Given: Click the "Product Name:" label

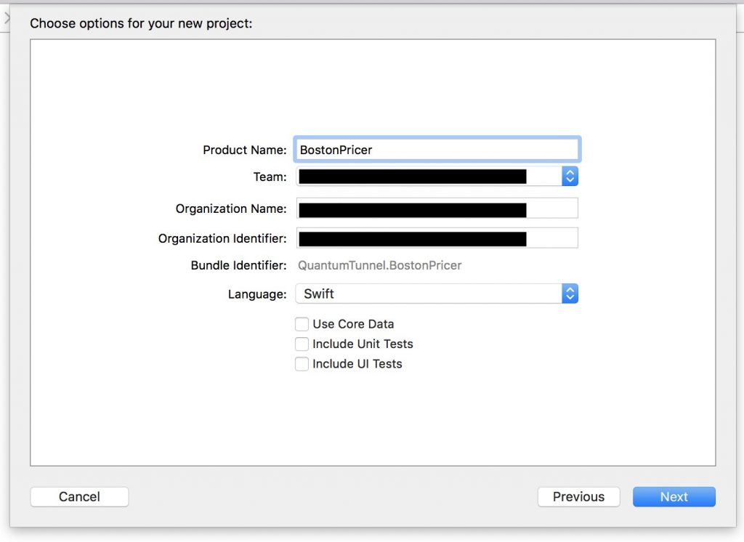Looking at the screenshot, I should (245, 150).
